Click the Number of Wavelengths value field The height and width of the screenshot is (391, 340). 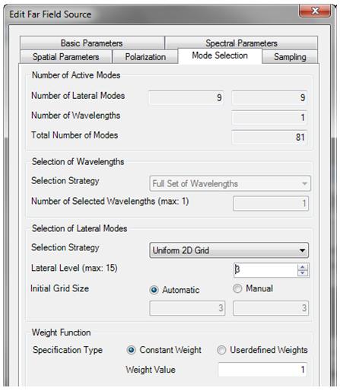point(269,117)
